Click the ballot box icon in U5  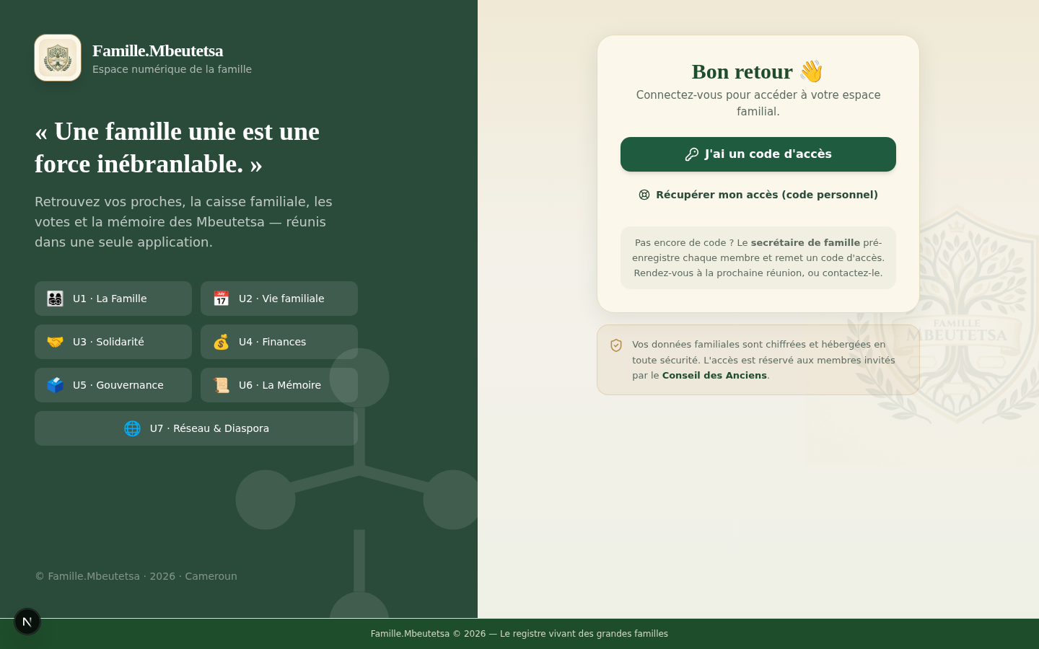tap(55, 385)
